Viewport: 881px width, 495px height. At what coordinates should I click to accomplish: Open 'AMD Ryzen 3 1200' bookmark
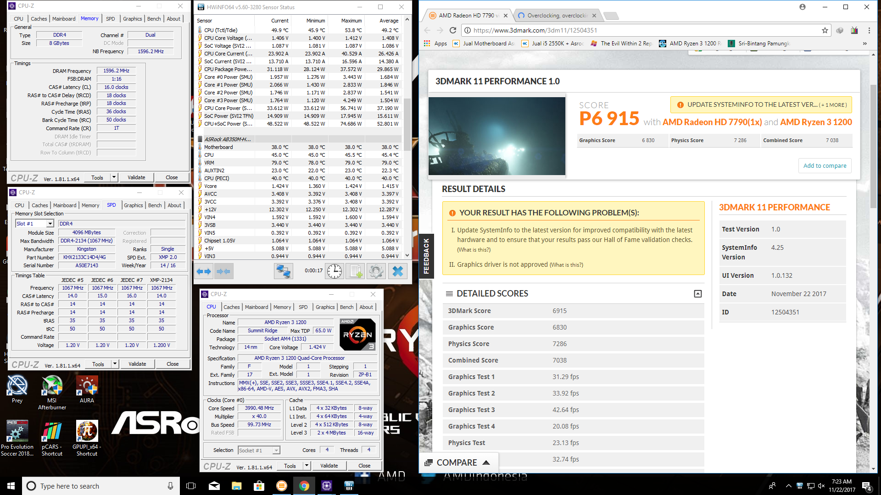point(690,44)
